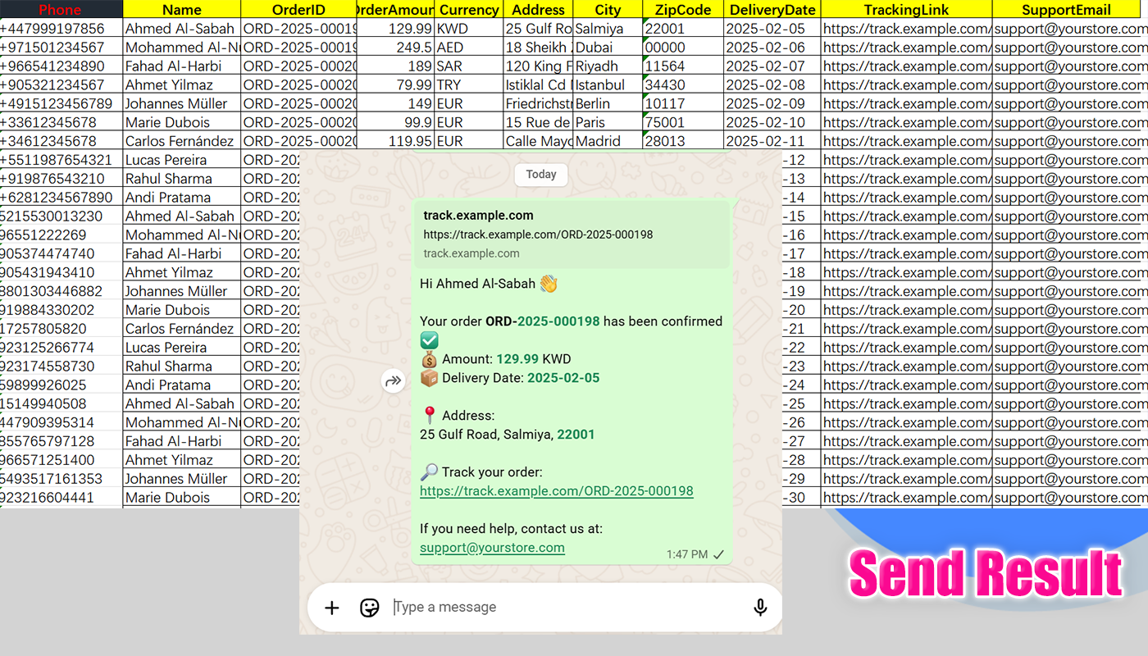
Task: Start a voice message with microphone icon
Action: pyautogui.click(x=760, y=608)
